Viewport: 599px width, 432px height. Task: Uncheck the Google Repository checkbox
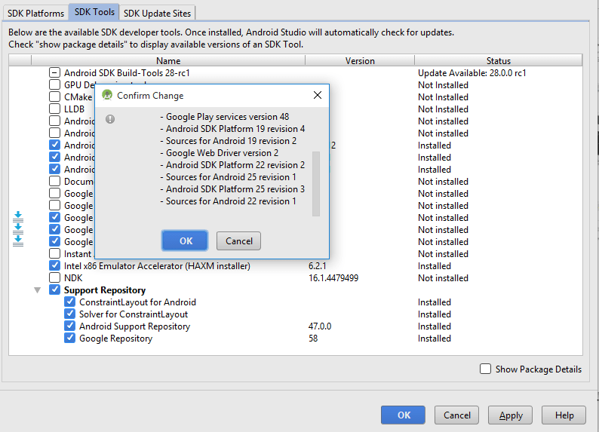[69, 339]
